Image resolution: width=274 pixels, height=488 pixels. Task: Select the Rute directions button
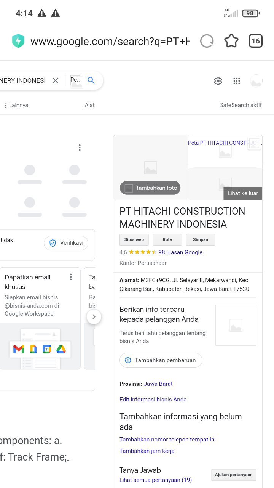(167, 239)
